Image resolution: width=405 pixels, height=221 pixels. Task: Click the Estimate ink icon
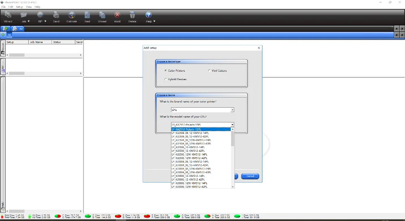pos(72,15)
